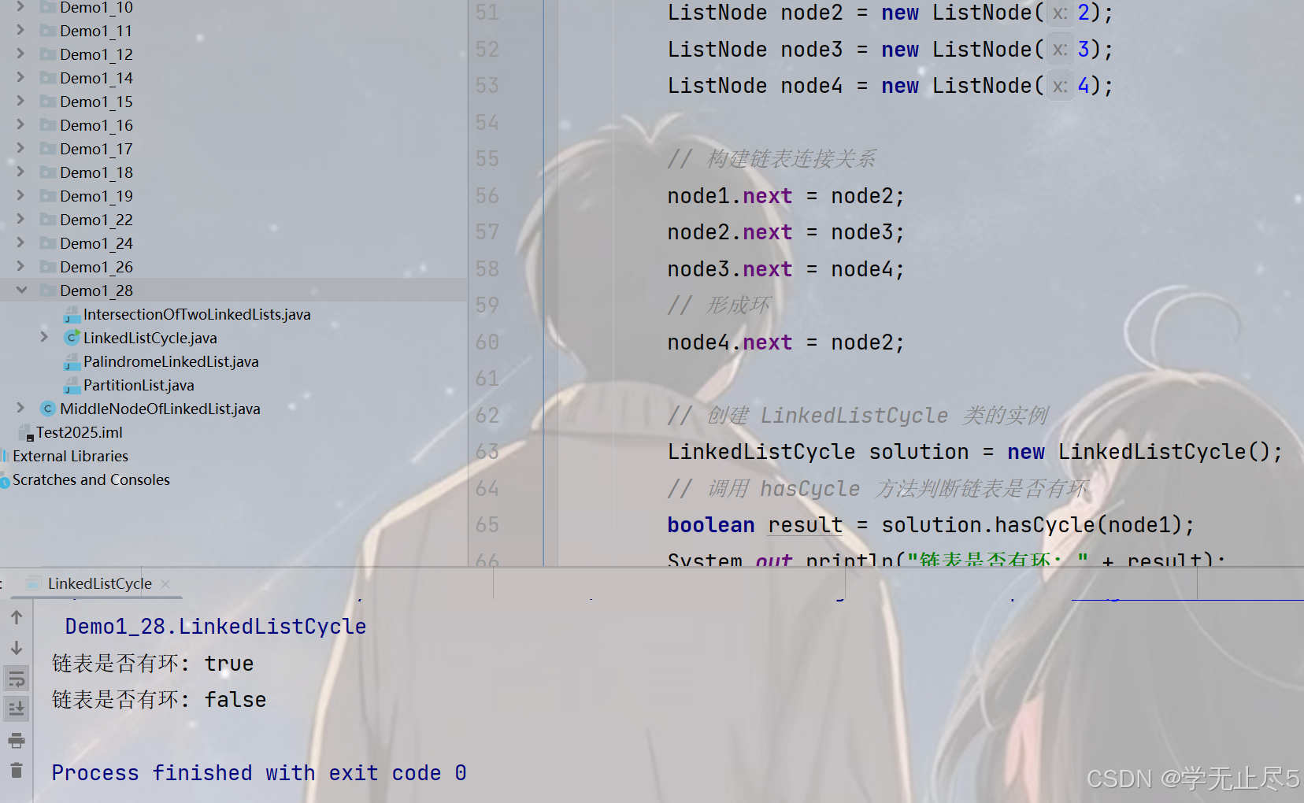Expand the Demo1_15 folder

coord(21,102)
